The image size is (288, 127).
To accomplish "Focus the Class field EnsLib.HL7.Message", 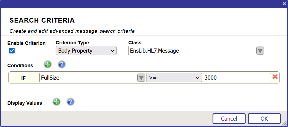I will click(192, 50).
